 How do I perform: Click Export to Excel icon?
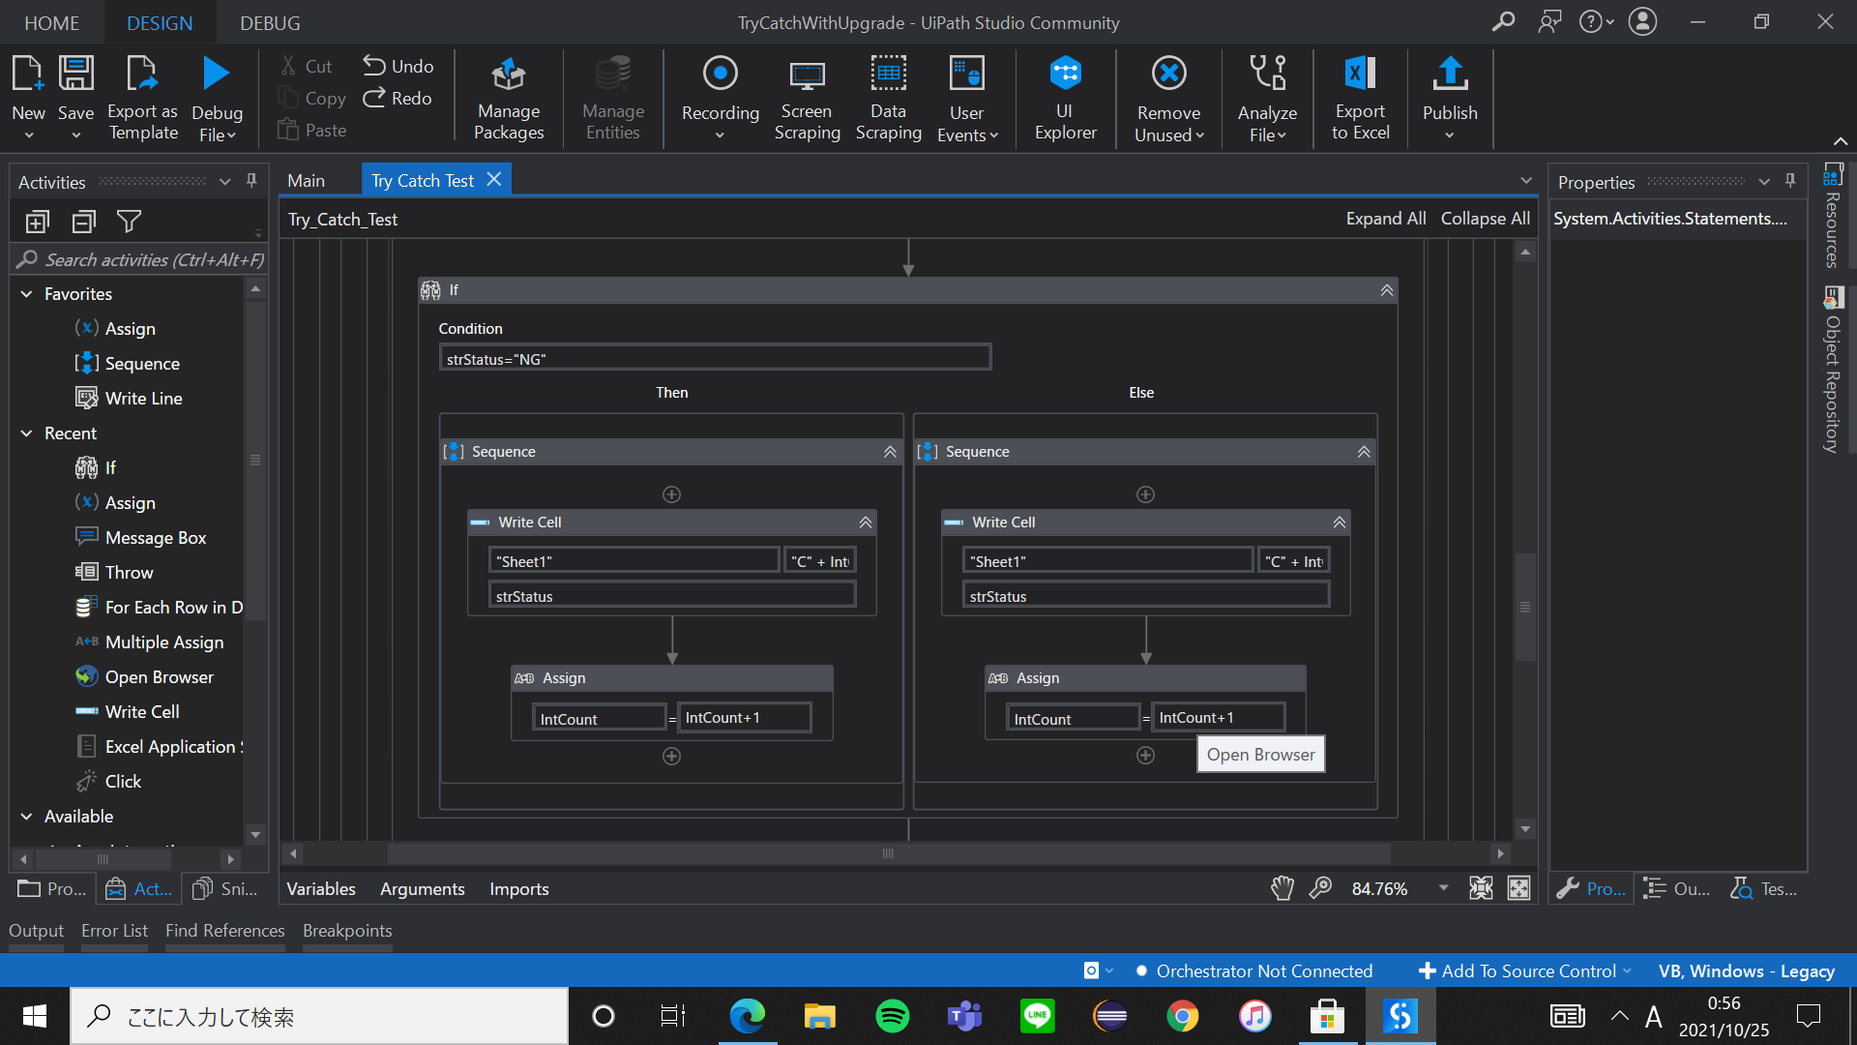(x=1360, y=97)
